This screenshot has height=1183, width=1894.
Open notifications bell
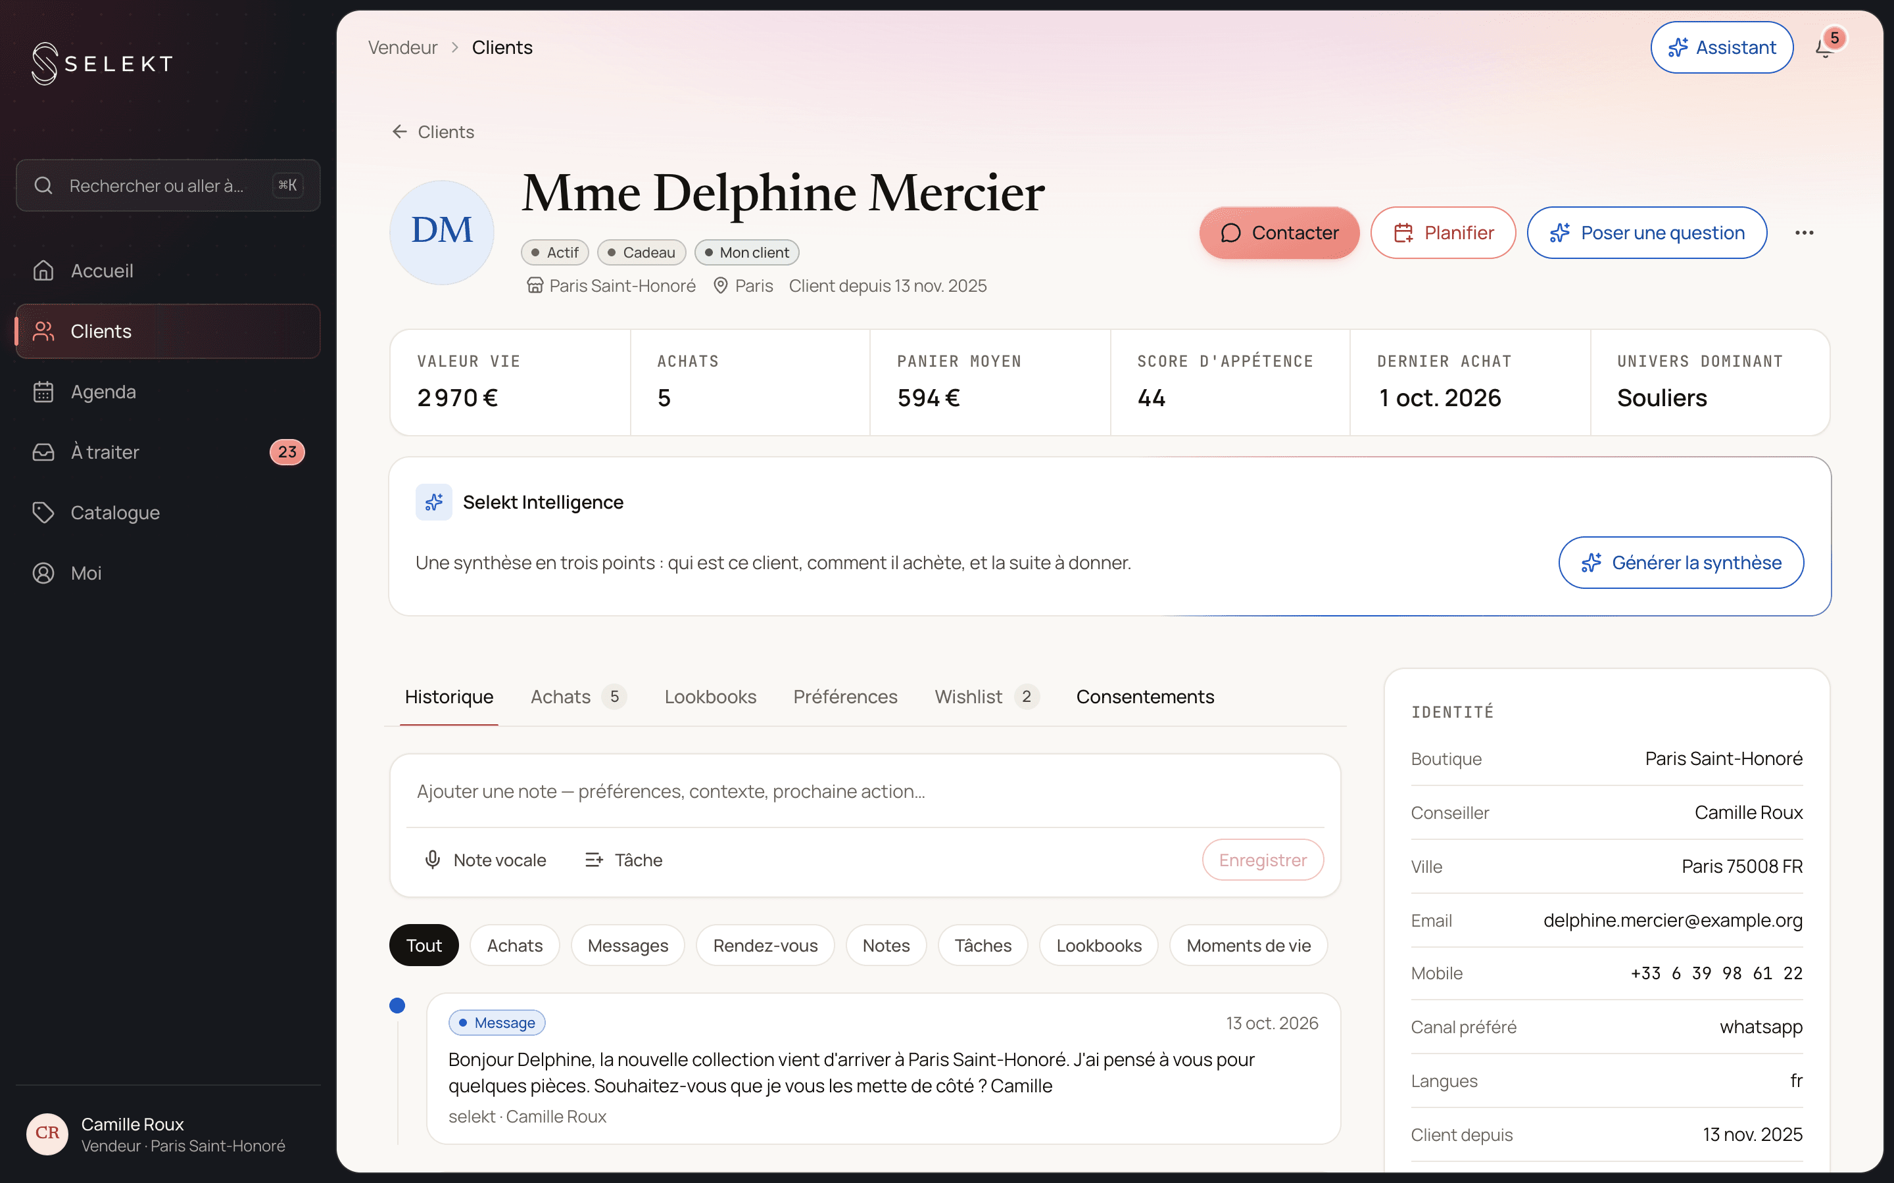point(1825,48)
